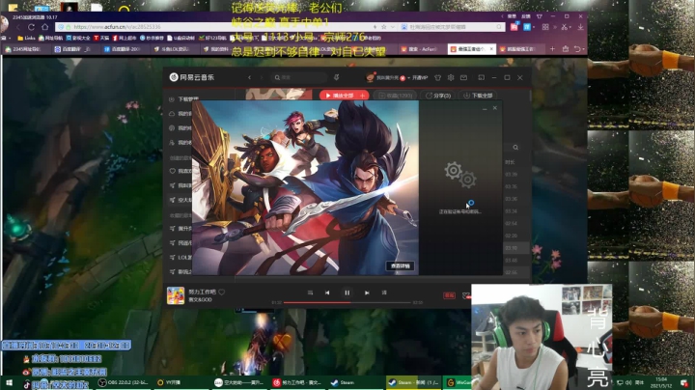The width and height of the screenshot is (695, 390).
Task: Open the messages envelope icon
Action: (463, 77)
